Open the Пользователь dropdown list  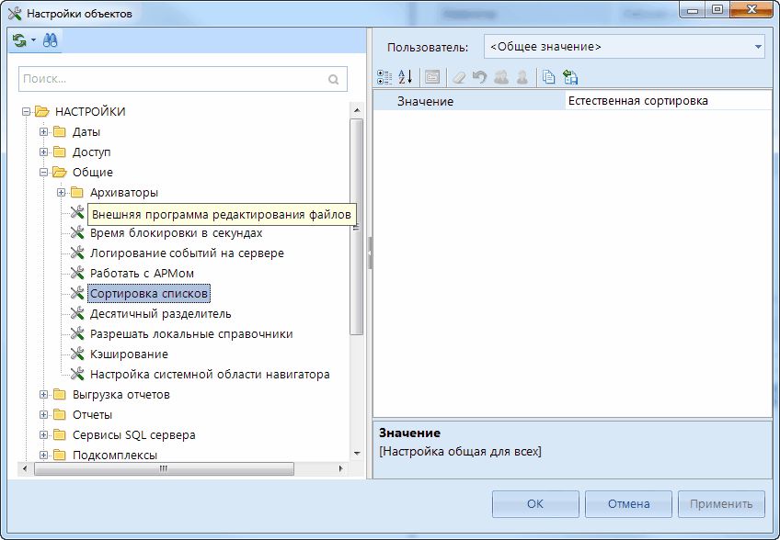[x=758, y=46]
